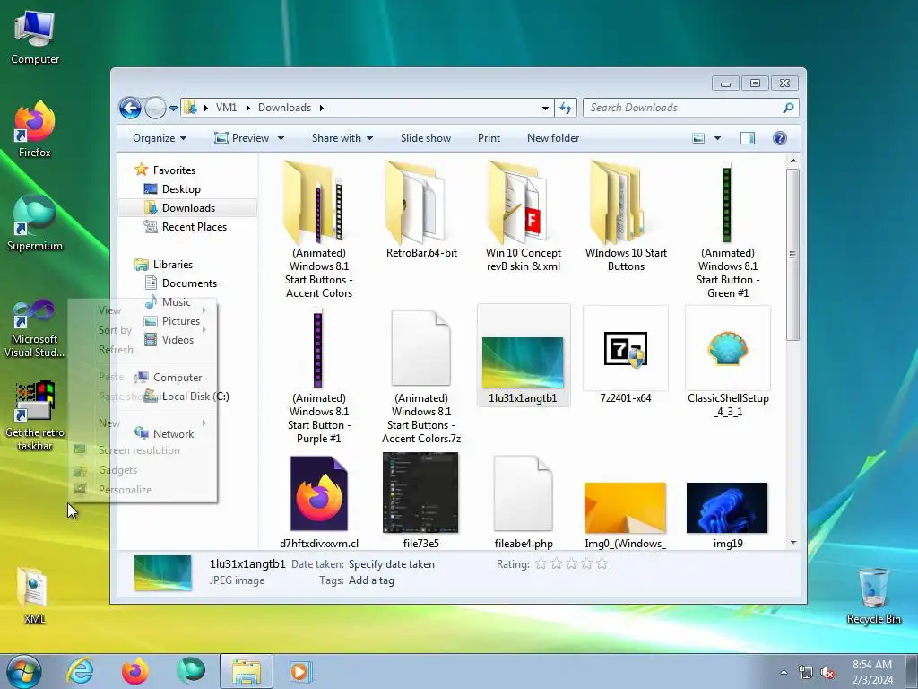
Task: Select the RetroBar.64-bit folder
Action: point(421,210)
